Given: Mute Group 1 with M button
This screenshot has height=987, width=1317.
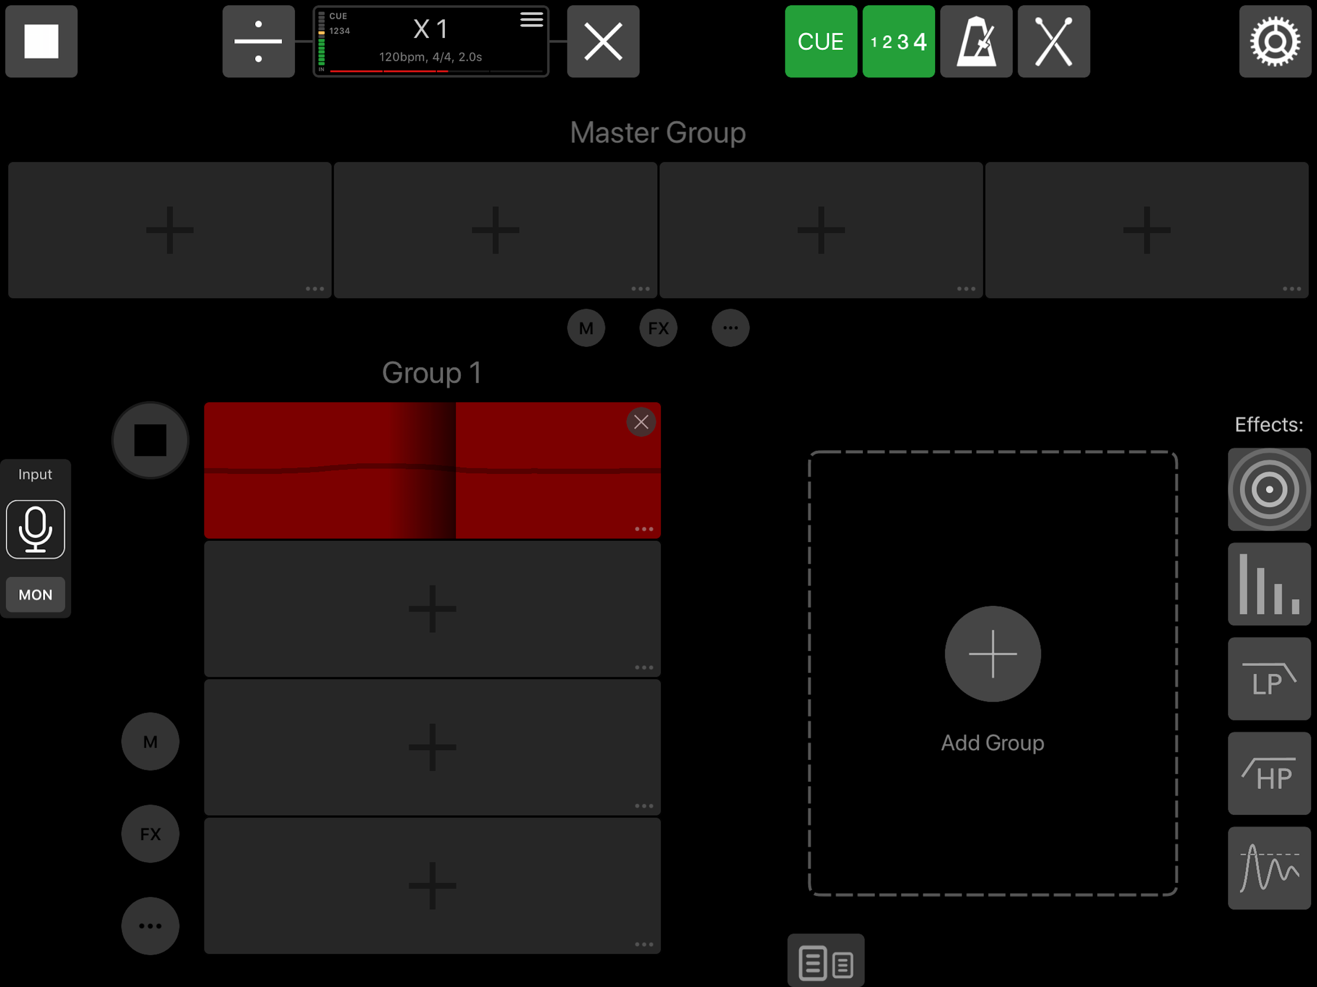Looking at the screenshot, I should point(150,742).
